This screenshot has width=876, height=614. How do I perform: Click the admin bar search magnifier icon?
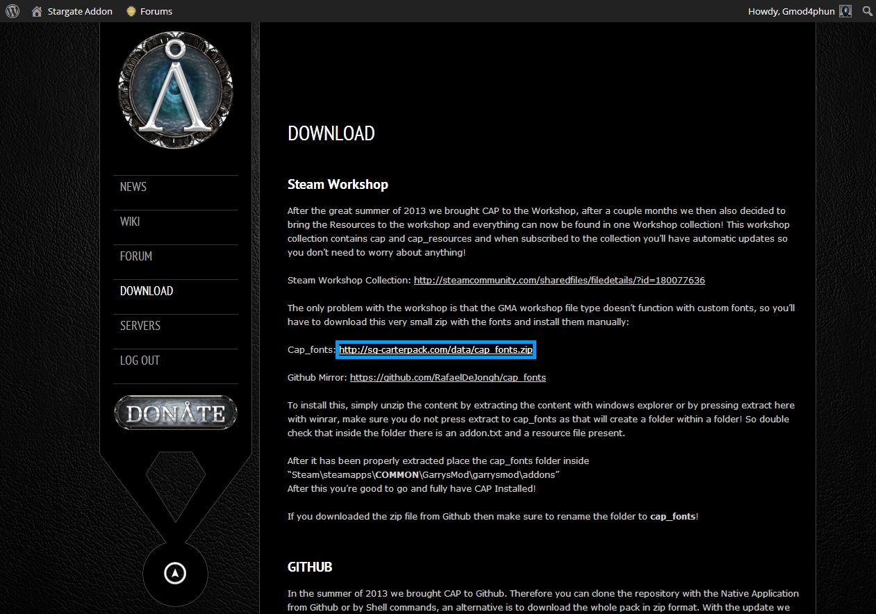click(x=867, y=11)
